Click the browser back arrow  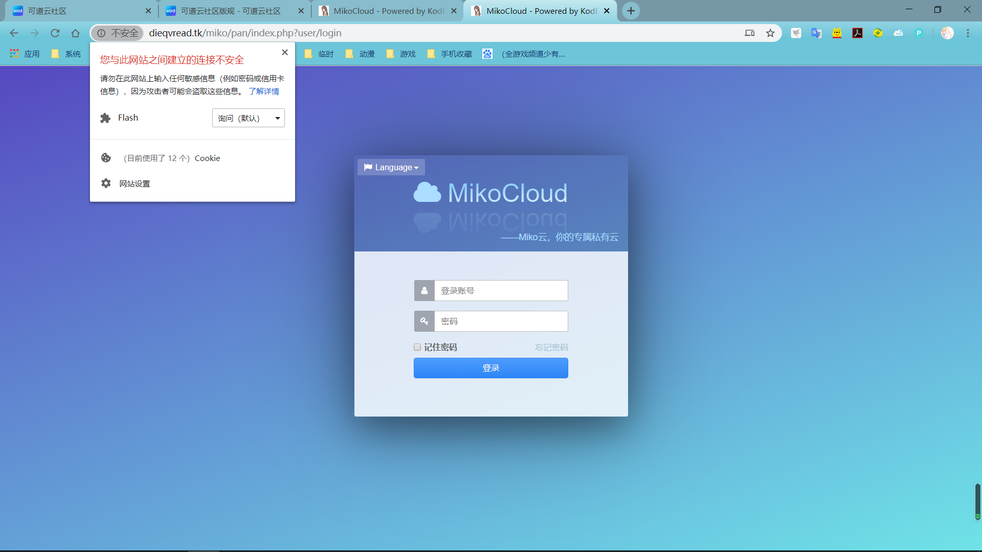tap(14, 33)
